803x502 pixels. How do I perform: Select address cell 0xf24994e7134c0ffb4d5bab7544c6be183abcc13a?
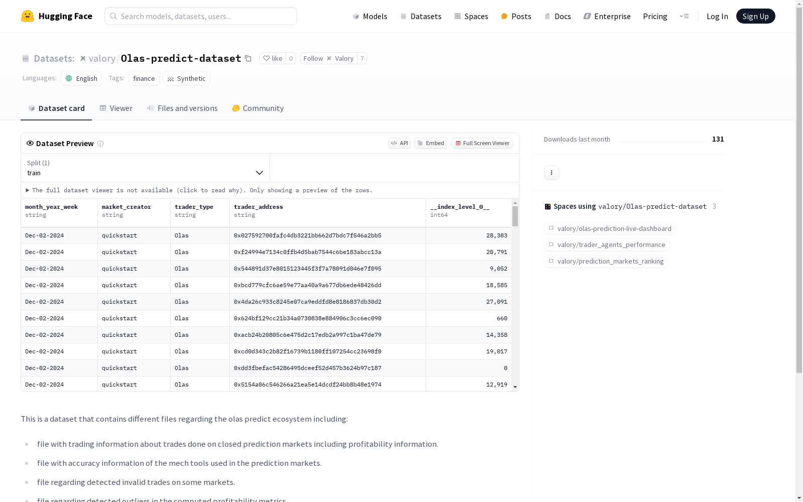[328, 252]
